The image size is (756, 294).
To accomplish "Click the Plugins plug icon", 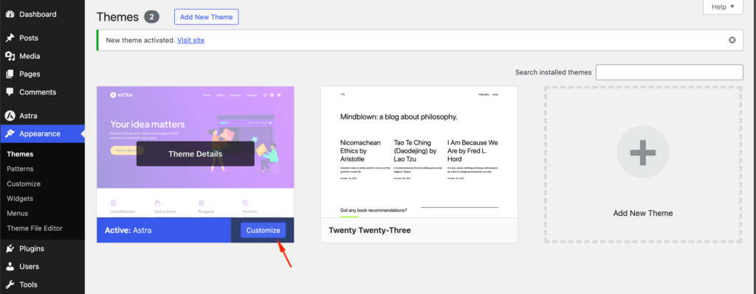I will point(10,249).
